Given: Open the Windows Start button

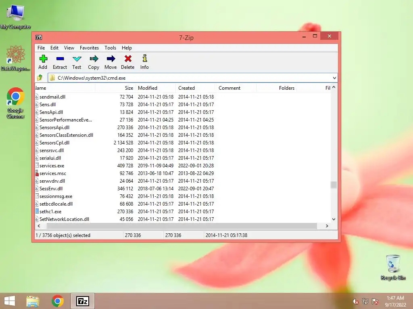Looking at the screenshot, I should (10, 301).
